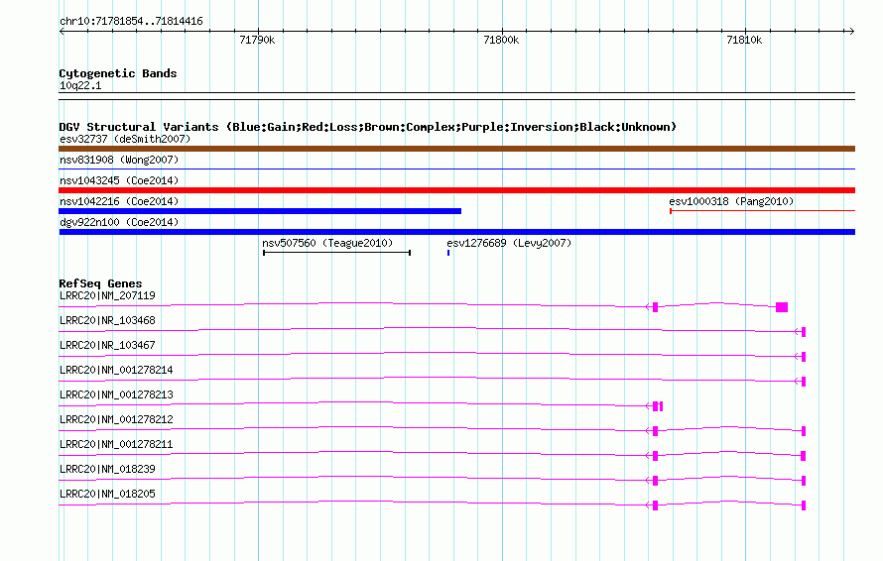Screen dimensions: 883x561
Task: Click the small blue esv1276689 marker
Action: tap(448, 253)
